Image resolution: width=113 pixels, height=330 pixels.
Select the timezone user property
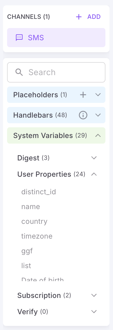[37, 236]
